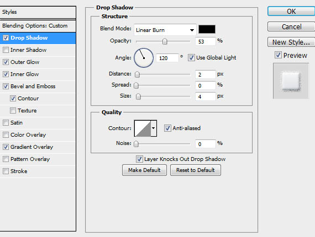Click the Spread slider handle
The height and width of the screenshot is (237, 315).
click(x=136, y=85)
